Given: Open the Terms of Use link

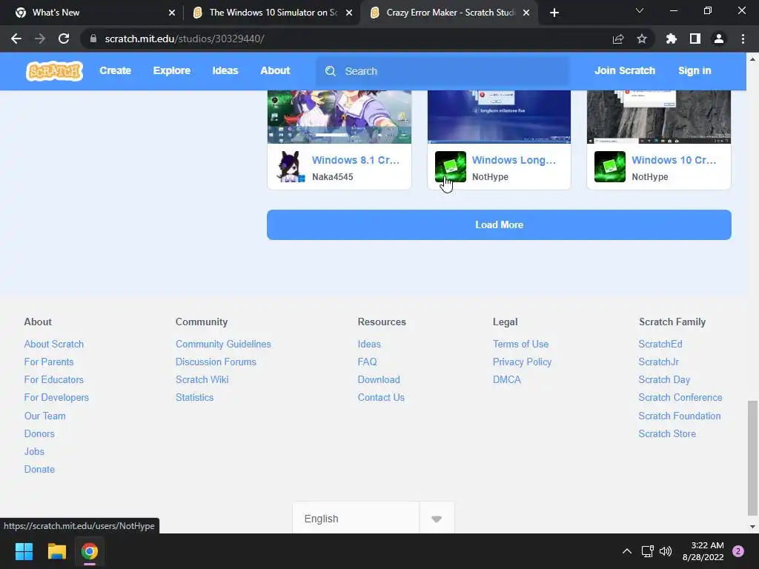Looking at the screenshot, I should [520, 344].
